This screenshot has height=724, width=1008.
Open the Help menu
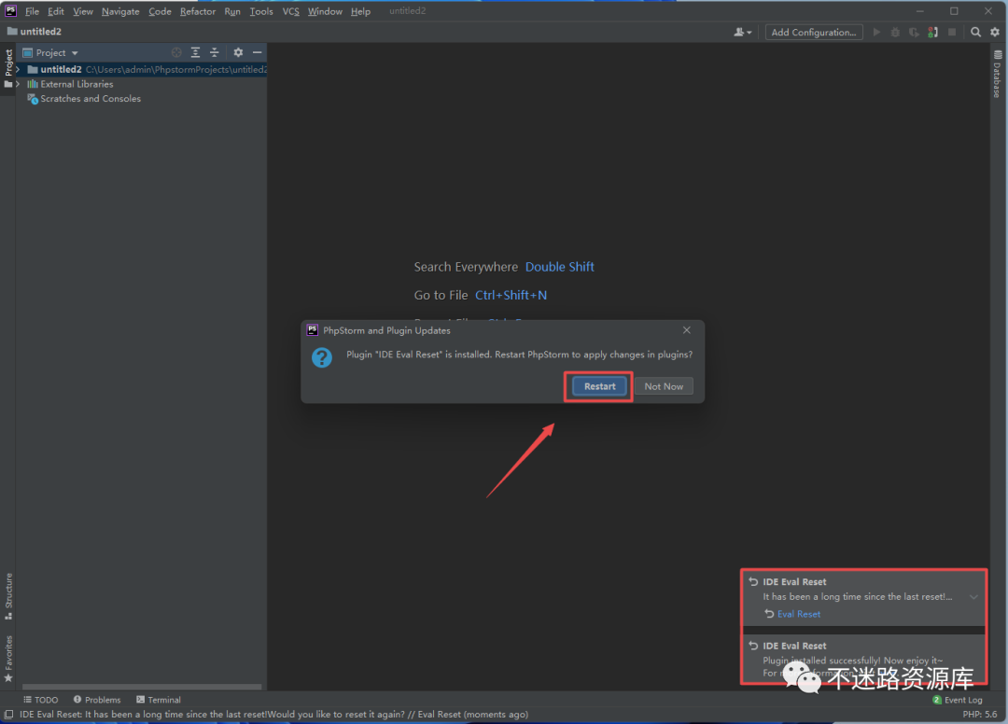[360, 11]
